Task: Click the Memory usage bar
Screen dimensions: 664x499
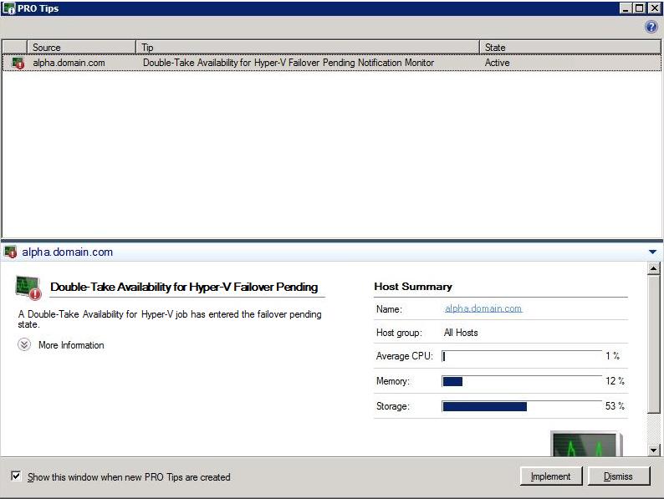Action: (x=522, y=381)
